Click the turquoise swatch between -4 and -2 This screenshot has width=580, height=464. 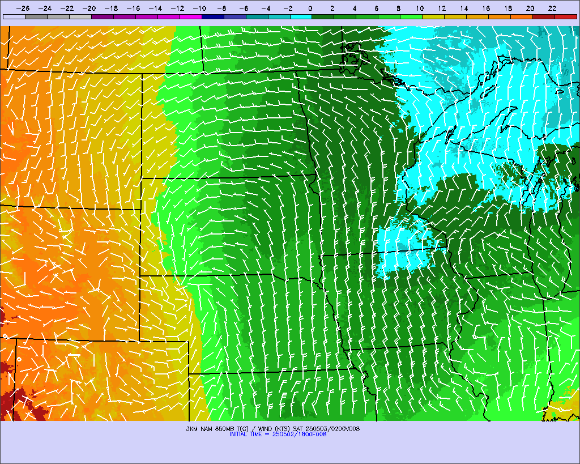coord(279,16)
